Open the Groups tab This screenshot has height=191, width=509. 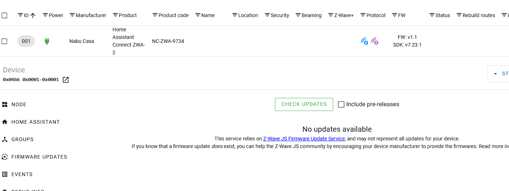click(22, 139)
